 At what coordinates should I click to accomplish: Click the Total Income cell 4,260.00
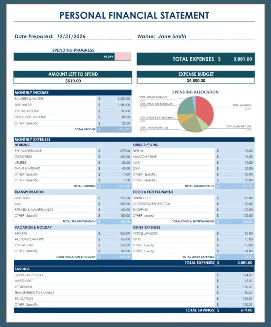coord(114,129)
